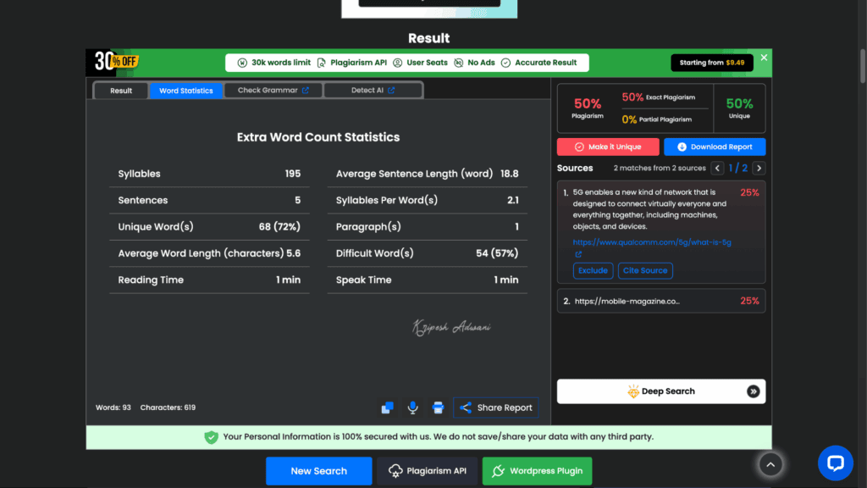Click the Deep Search lamp icon
The width and height of the screenshot is (867, 488).
click(x=633, y=391)
